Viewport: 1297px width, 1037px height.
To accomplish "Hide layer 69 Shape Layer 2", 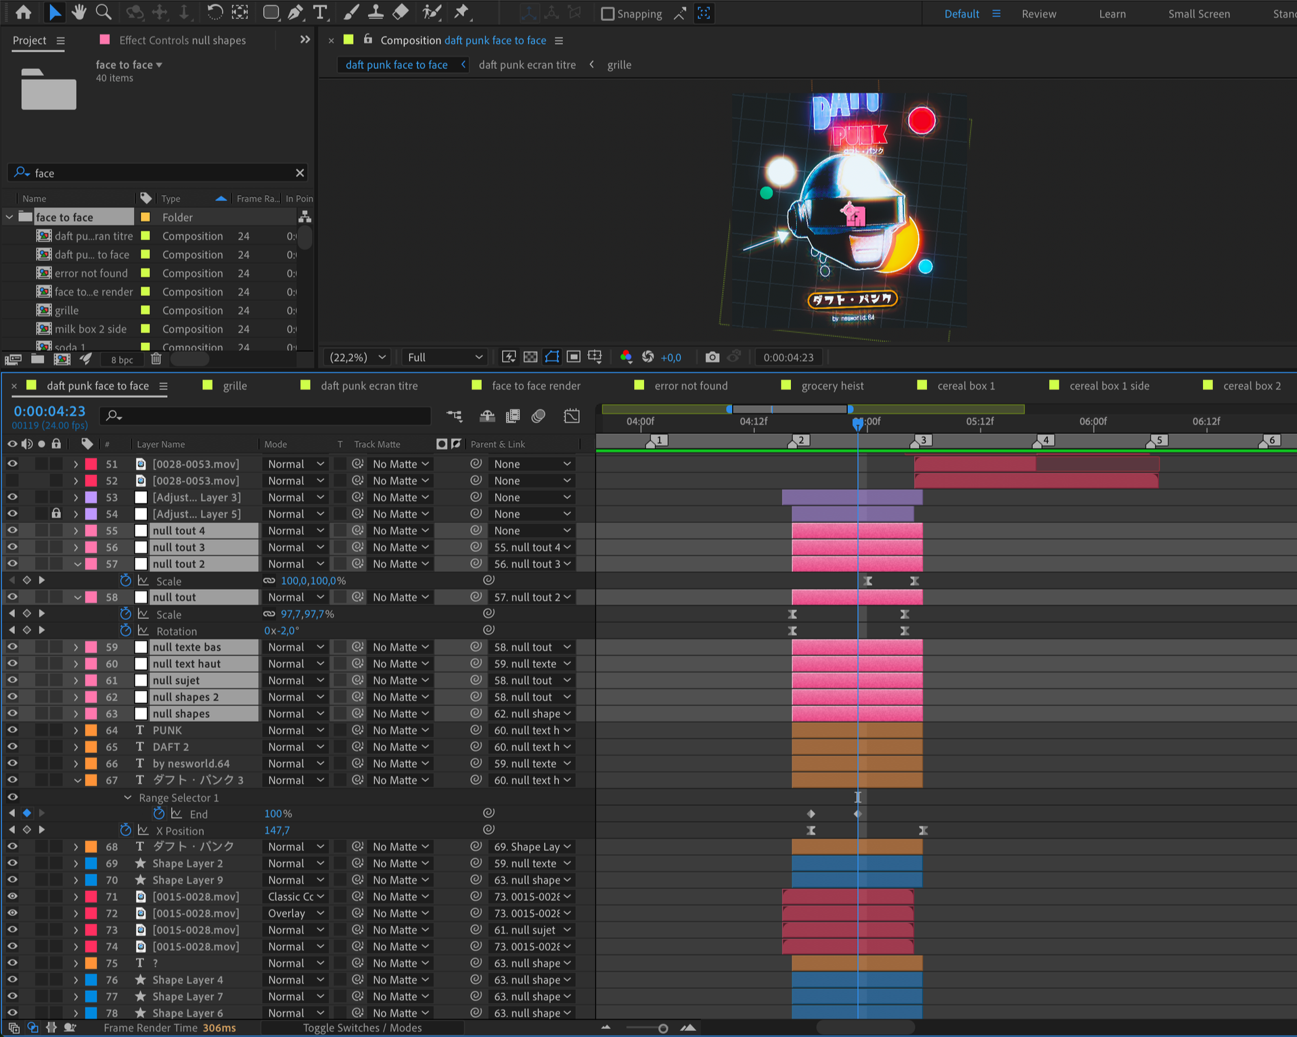I will (12, 863).
